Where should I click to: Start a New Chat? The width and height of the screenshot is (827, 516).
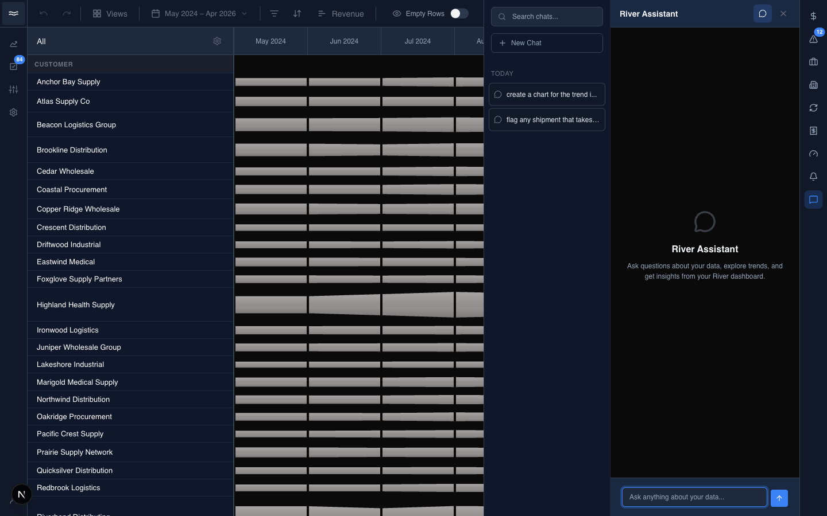547,43
